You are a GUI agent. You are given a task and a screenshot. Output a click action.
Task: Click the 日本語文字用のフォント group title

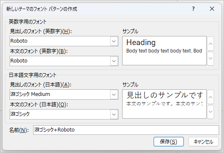tap(33, 75)
